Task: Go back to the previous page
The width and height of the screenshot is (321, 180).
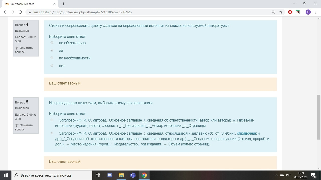Action: pos(5,12)
